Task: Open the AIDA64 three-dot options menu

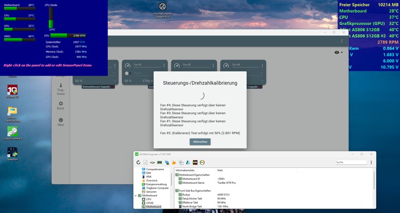Action: pyautogui.click(x=370, y=162)
